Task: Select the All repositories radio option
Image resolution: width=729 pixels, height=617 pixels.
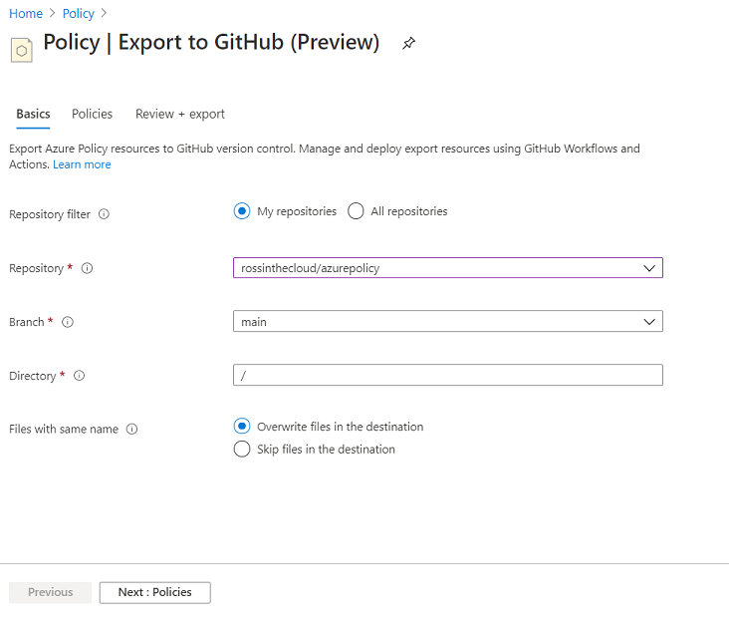Action: click(x=356, y=211)
